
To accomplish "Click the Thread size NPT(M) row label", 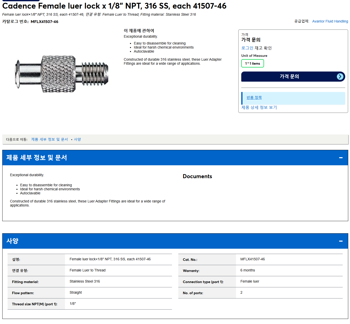I will [35, 304].
